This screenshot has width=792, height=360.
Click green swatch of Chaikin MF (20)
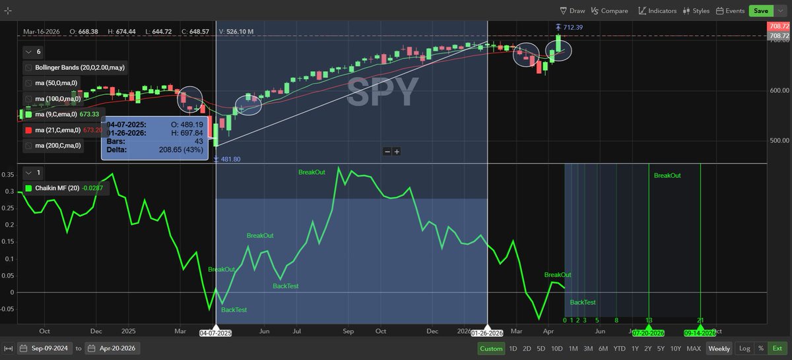[x=28, y=189]
